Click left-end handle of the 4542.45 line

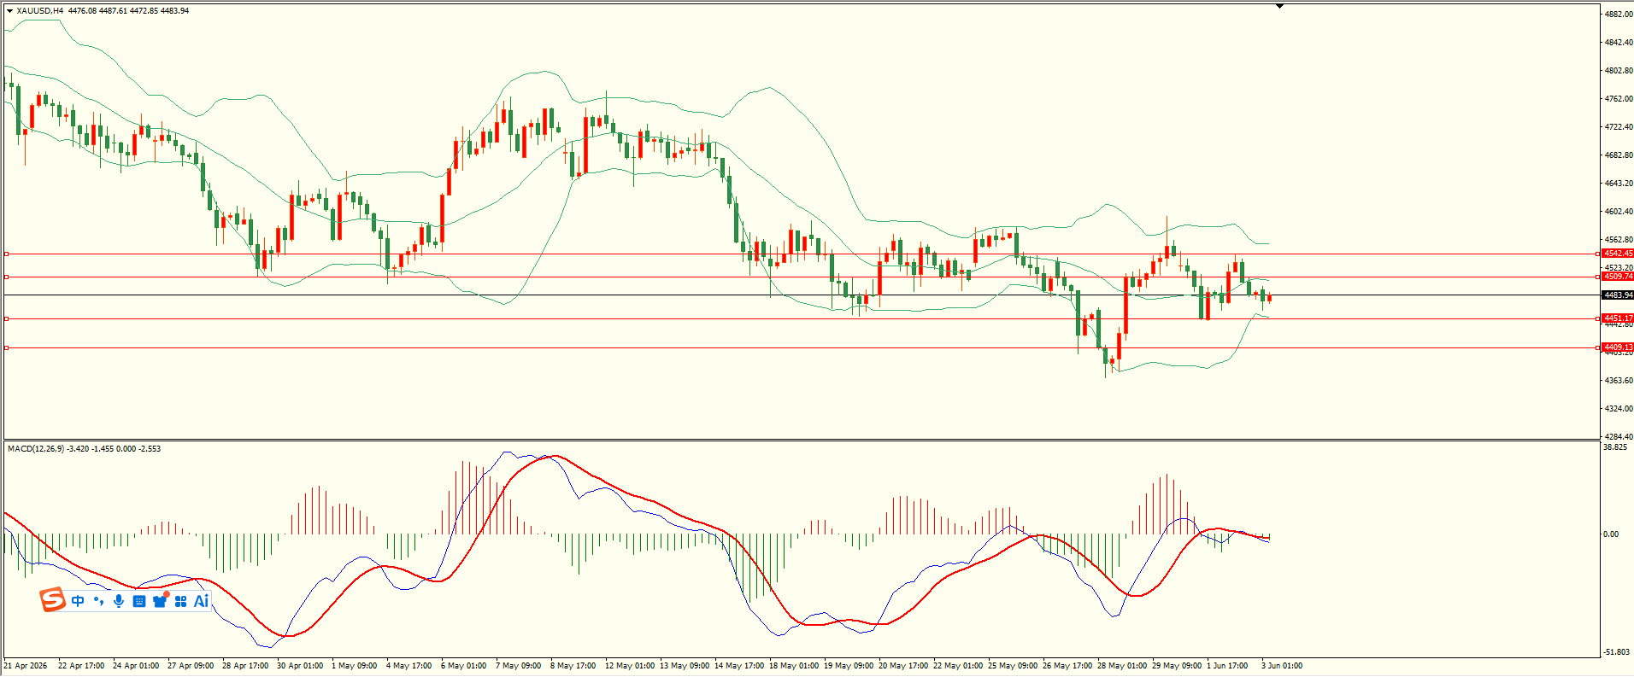tap(7, 254)
